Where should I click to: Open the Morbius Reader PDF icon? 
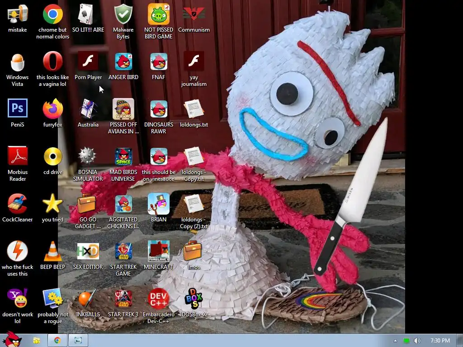pos(18,156)
